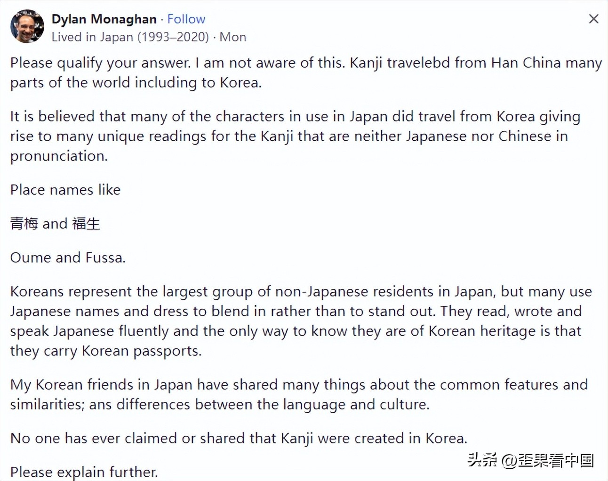The image size is (608, 481).
Task: Click the dot separator after Dylan Monaghan
Action: pos(162,19)
